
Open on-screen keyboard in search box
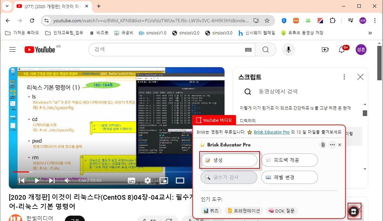pyautogui.click(x=248, y=50)
